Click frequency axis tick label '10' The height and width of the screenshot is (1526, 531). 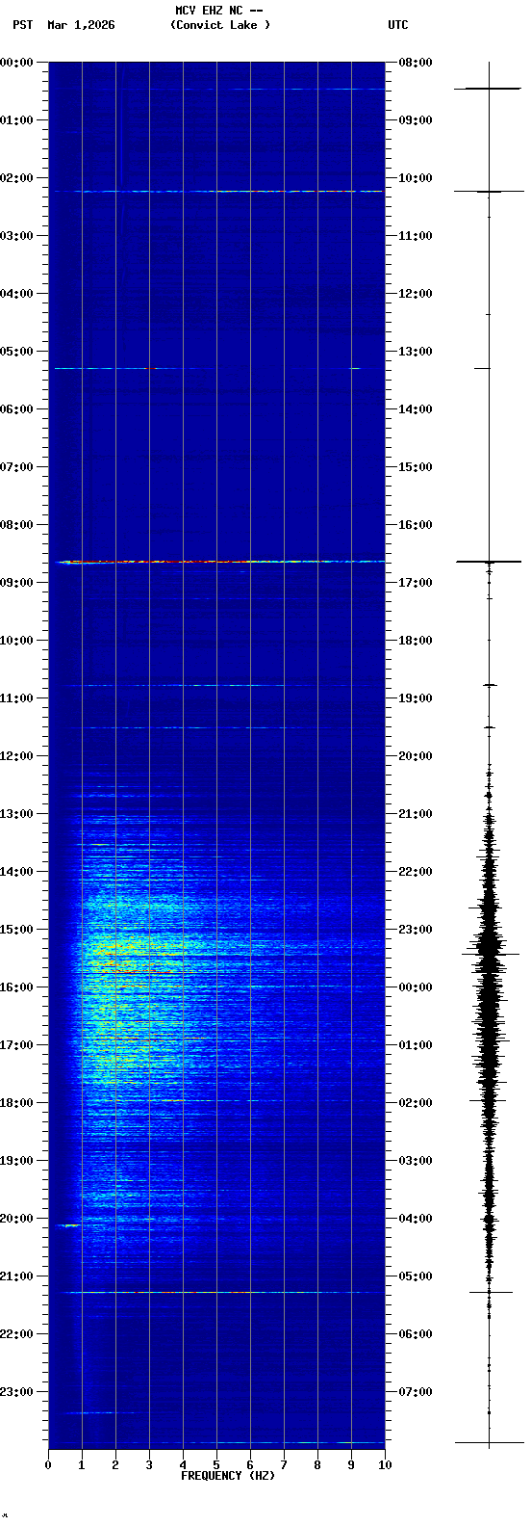coord(385,1465)
